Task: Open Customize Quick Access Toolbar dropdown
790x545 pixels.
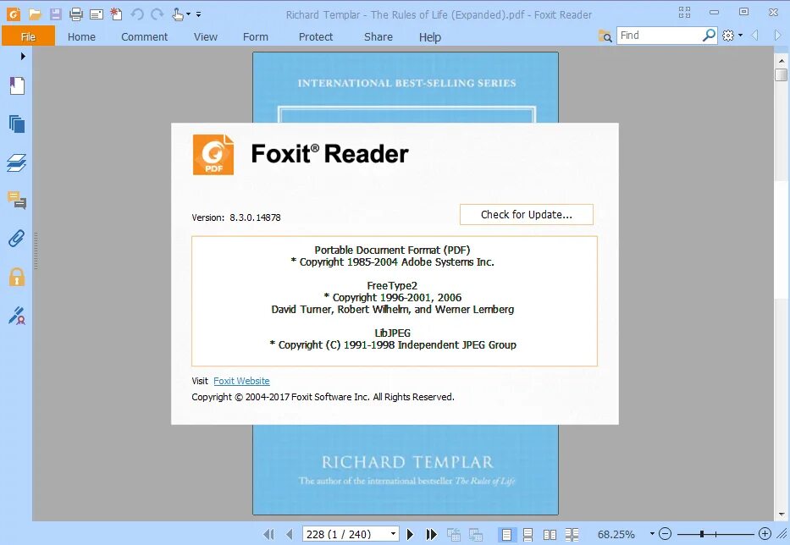Action: point(198,14)
